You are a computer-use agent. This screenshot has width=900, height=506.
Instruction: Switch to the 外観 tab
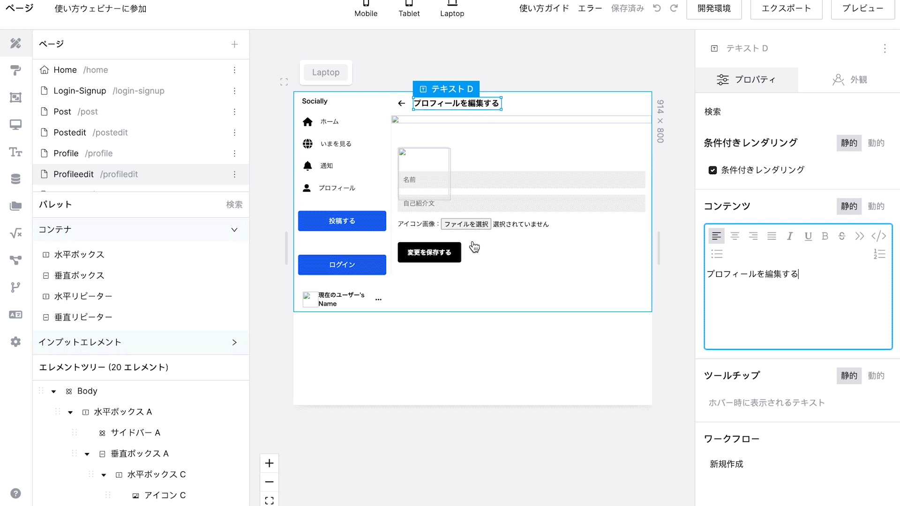point(849,80)
